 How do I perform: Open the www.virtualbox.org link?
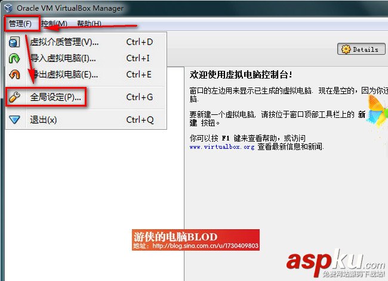pos(222,147)
